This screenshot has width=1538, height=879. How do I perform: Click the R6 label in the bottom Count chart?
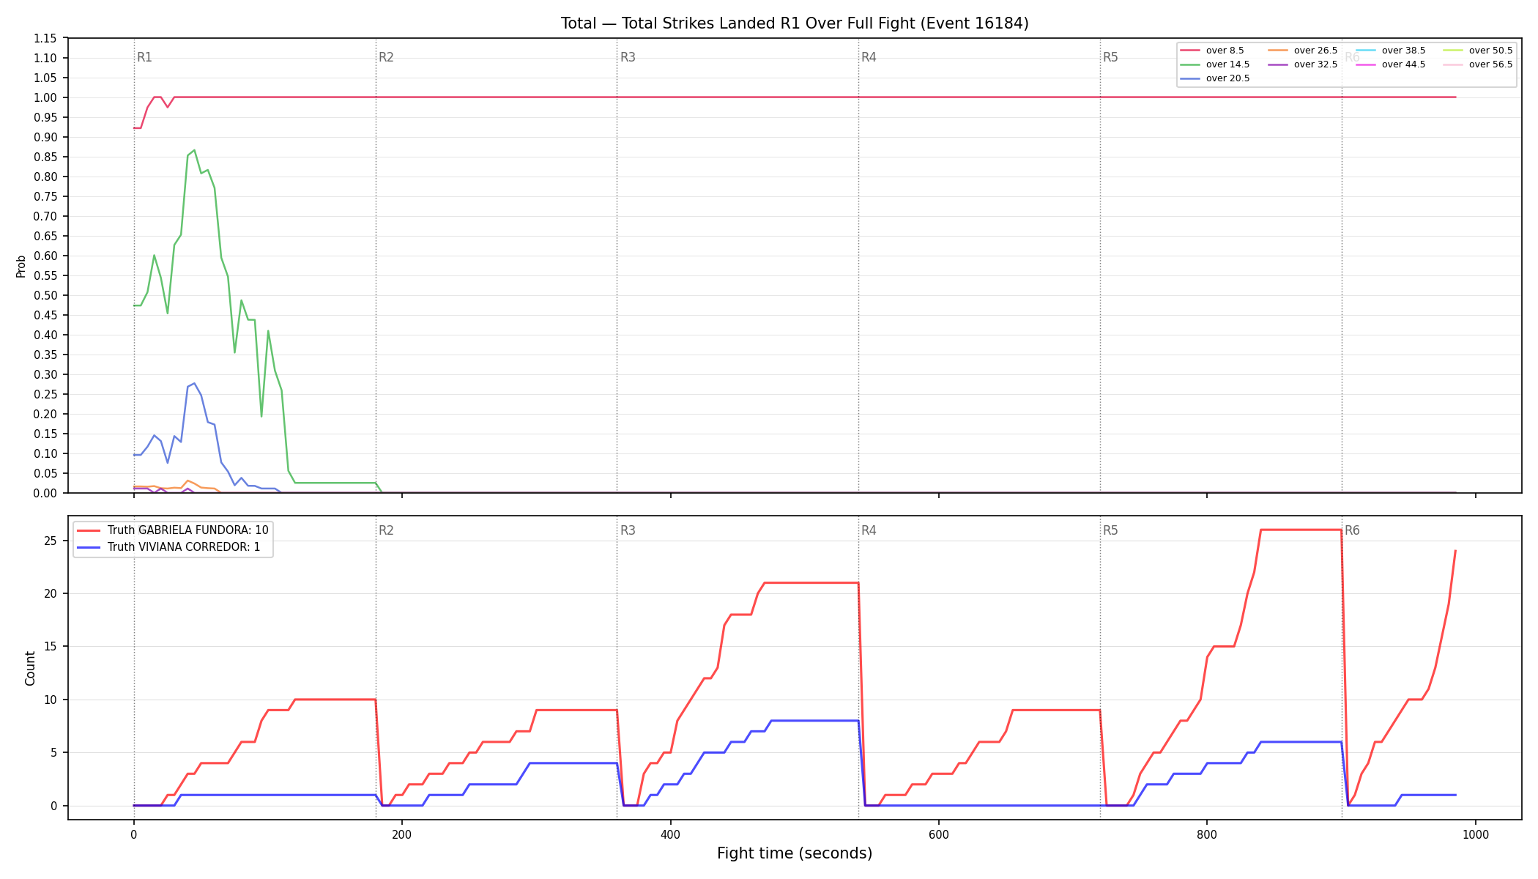1352,530
